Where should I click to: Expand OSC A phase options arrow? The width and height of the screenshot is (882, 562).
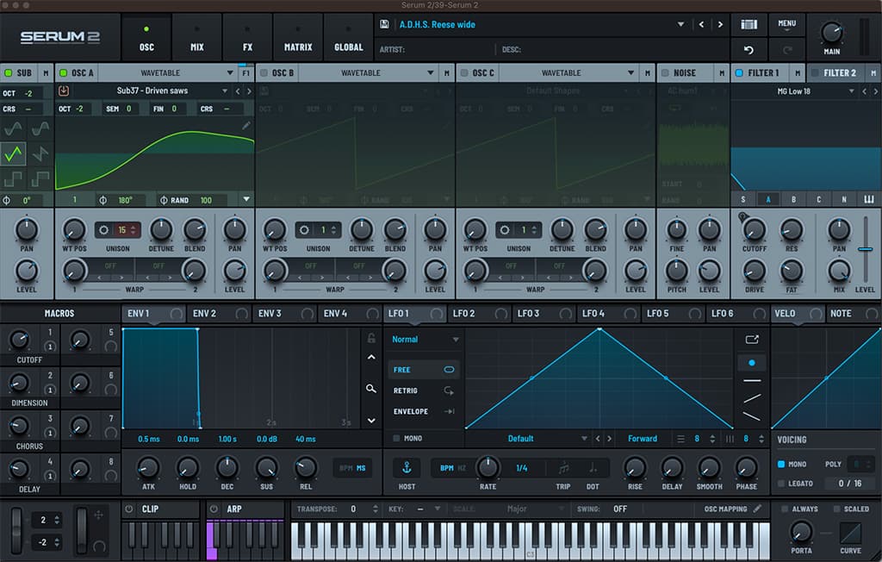[x=246, y=199]
